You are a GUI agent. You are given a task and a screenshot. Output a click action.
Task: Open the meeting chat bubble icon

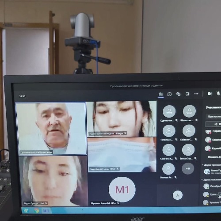pyautogui.click(x=169, y=94)
